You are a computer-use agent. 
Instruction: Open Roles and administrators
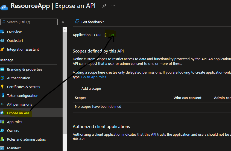click(x=26, y=139)
